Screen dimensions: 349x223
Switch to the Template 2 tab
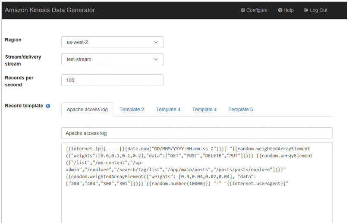132,110
